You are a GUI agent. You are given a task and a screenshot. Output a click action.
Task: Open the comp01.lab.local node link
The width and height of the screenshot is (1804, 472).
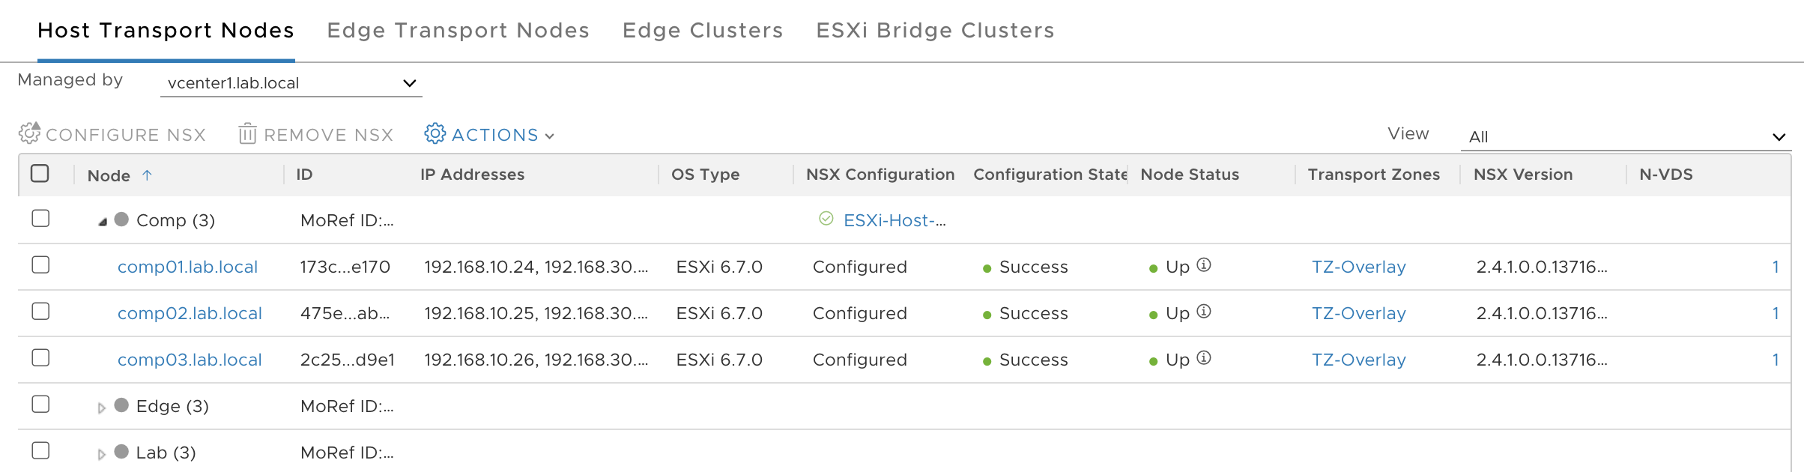point(188,266)
